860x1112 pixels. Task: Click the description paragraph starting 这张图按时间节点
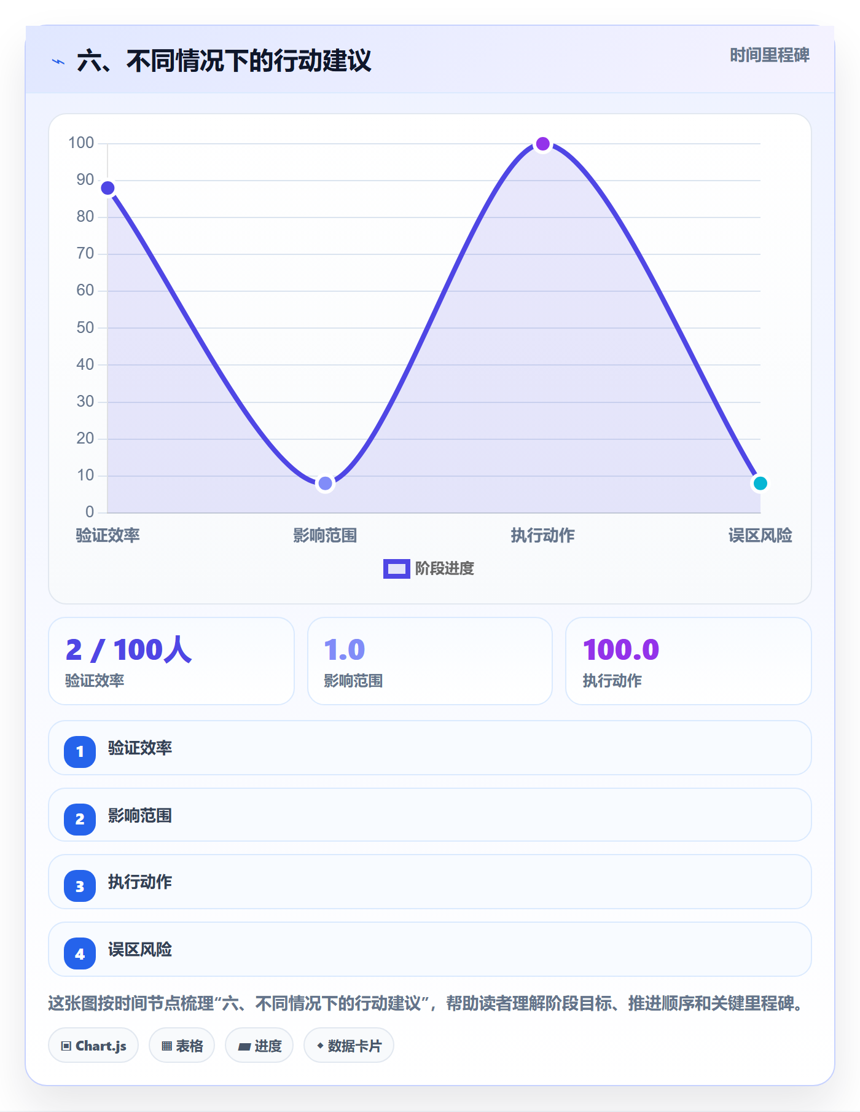[x=426, y=1003]
